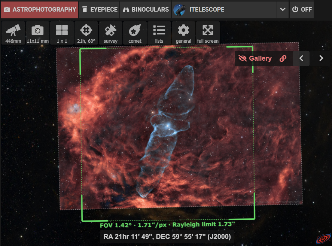Choose the iTelescope mode tab
The height and width of the screenshot is (246, 332).
[x=224, y=9]
